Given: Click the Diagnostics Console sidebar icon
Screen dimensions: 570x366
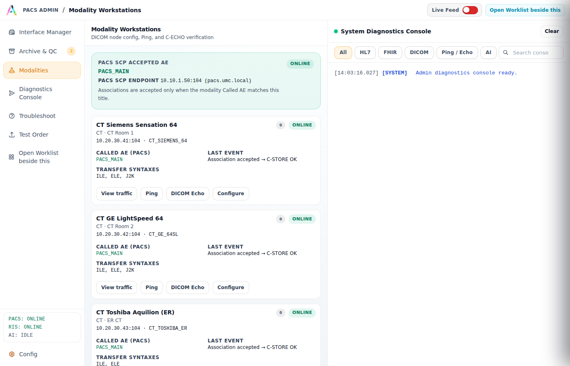Looking at the screenshot, I should click(12, 93).
